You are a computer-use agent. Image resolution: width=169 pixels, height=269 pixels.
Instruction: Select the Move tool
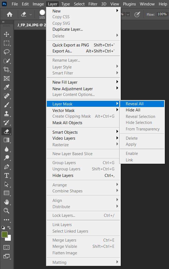pos(6,34)
